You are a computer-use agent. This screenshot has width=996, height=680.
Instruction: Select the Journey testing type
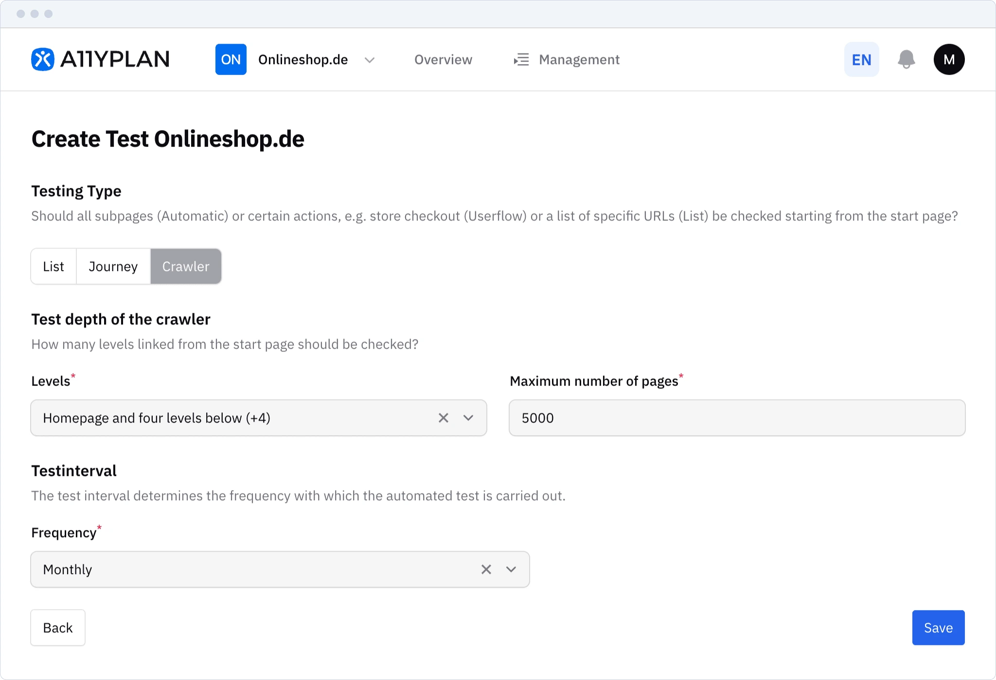(113, 266)
